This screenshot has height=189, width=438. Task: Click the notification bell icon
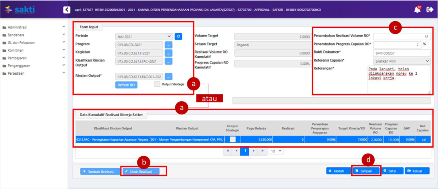(x=416, y=9)
